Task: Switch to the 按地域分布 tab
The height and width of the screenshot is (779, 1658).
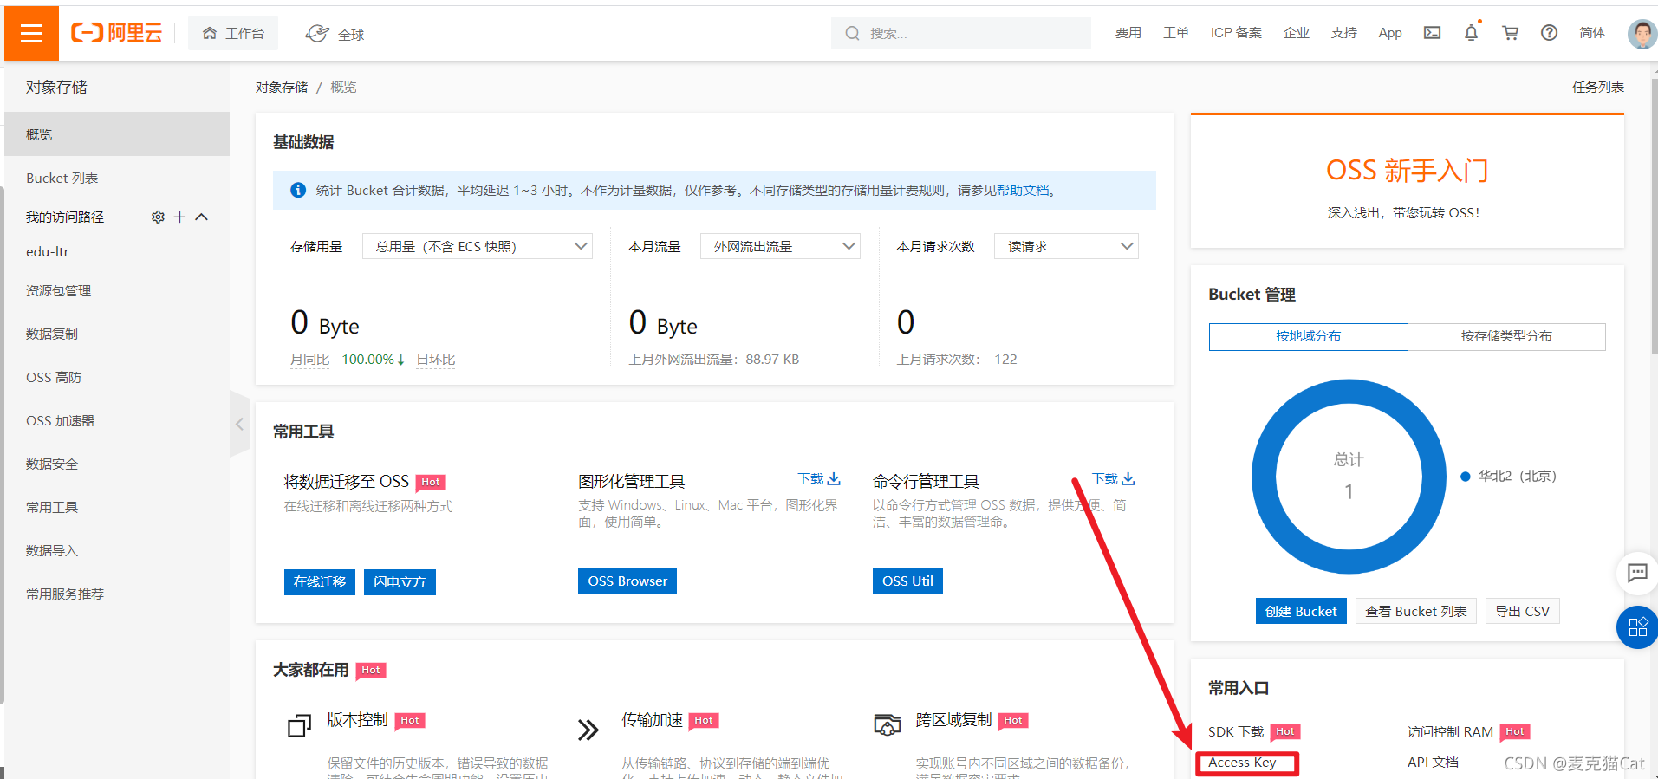Action: [1309, 336]
